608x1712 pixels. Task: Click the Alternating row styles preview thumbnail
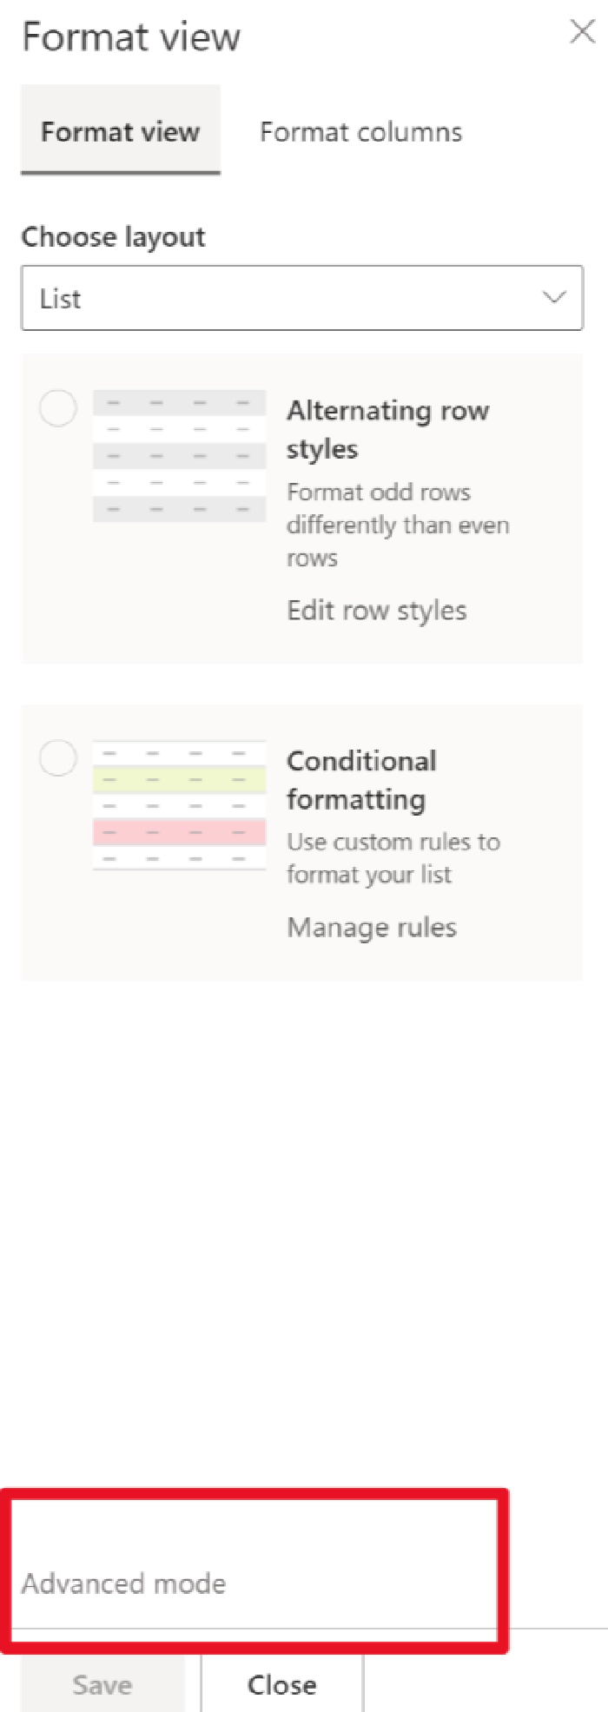pyautogui.click(x=179, y=456)
